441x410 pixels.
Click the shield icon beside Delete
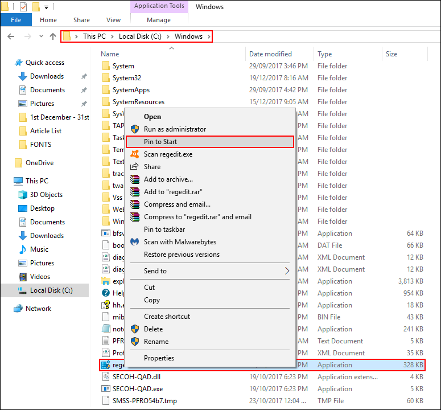click(135, 329)
